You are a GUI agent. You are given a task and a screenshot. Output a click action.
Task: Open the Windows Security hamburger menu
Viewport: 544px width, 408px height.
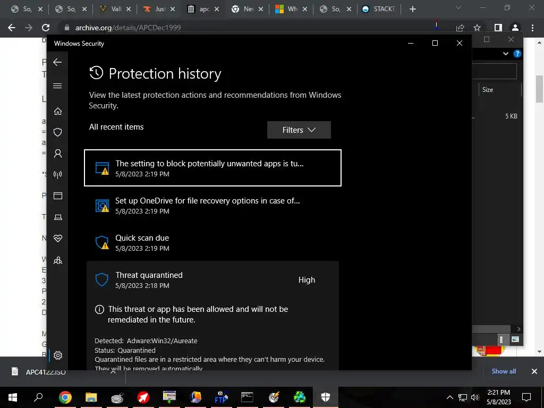tap(57, 86)
